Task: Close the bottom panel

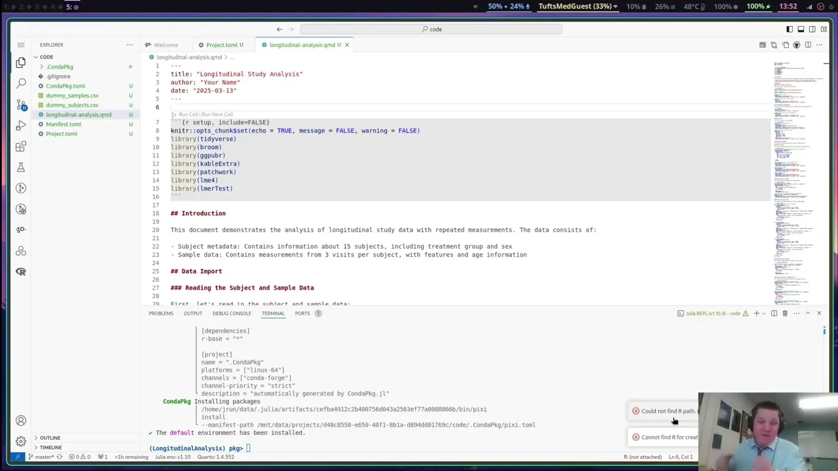Action: click(x=819, y=313)
